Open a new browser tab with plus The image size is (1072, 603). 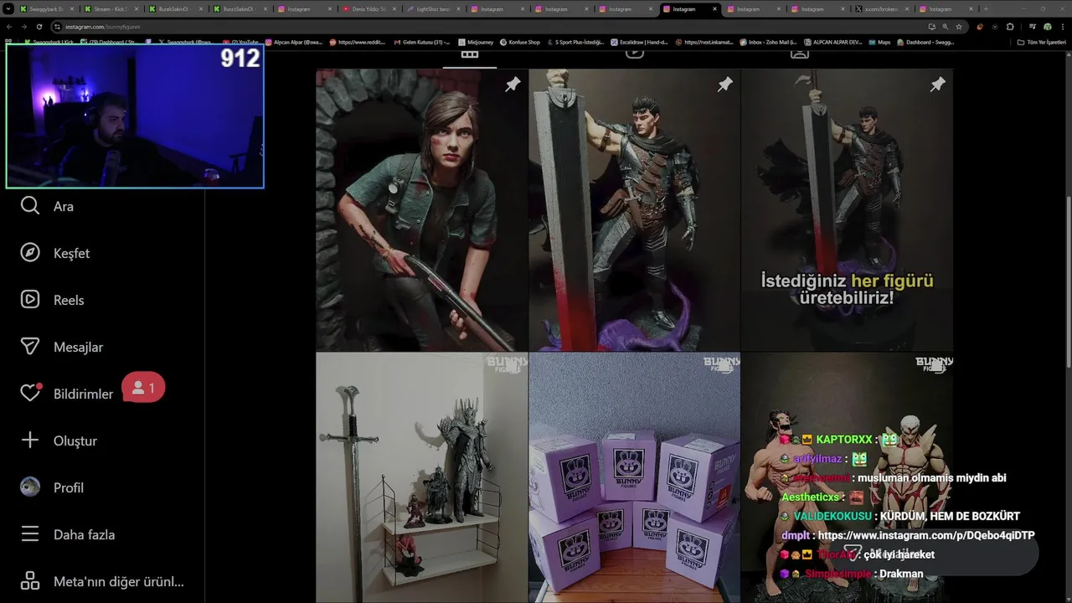click(985, 9)
